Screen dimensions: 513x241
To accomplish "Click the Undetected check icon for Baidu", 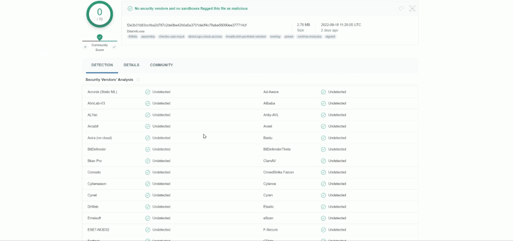I will 323,138.
